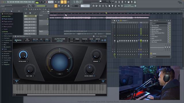Image resolution: width=184 pixels, height=103 pixels.
Task: Toggle the wait for input icon
Action: click(59, 2)
